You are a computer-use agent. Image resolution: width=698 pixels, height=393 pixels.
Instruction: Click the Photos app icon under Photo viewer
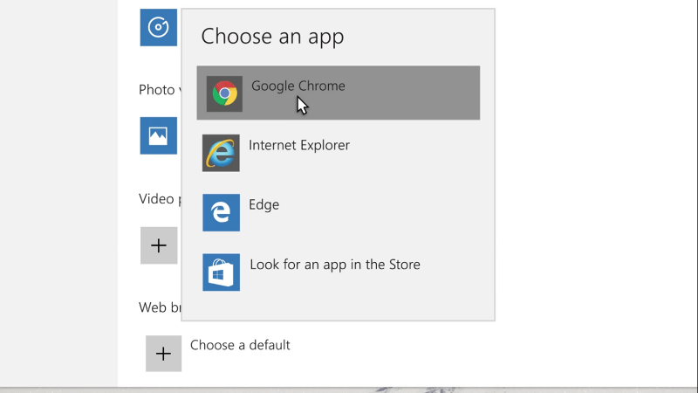coord(159,136)
